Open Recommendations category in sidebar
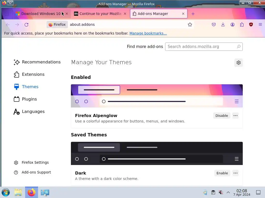The height and width of the screenshot is (198, 265). (37, 62)
